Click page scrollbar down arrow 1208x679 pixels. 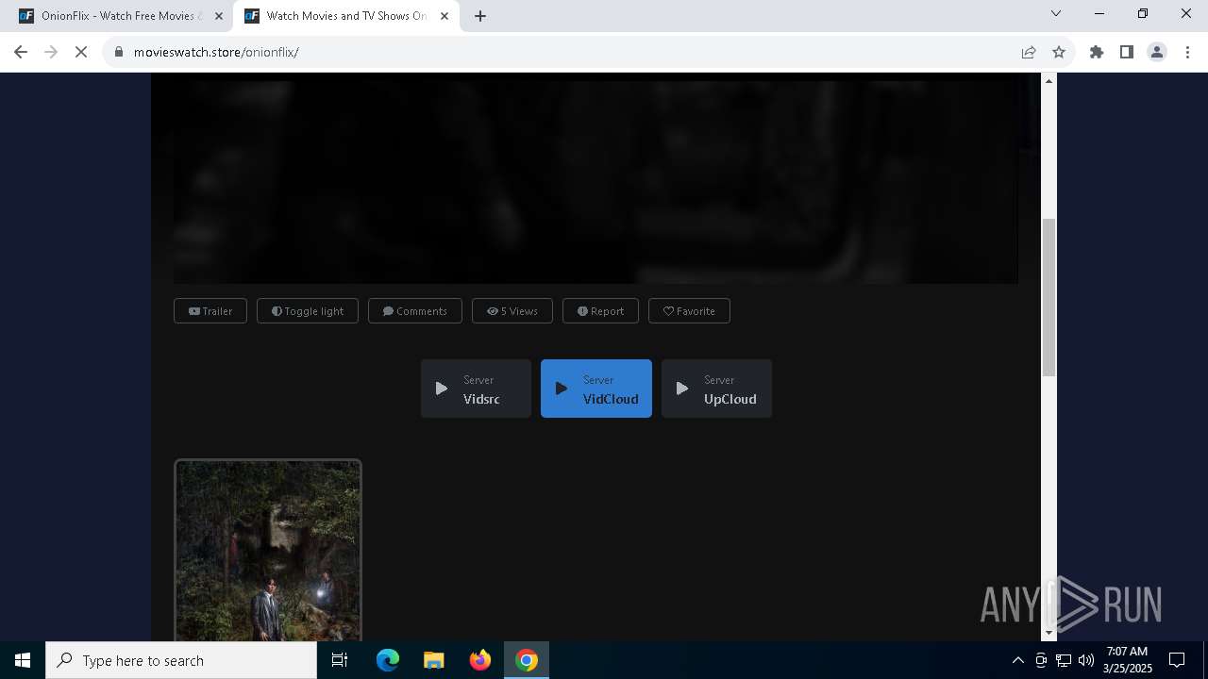[x=1049, y=634]
